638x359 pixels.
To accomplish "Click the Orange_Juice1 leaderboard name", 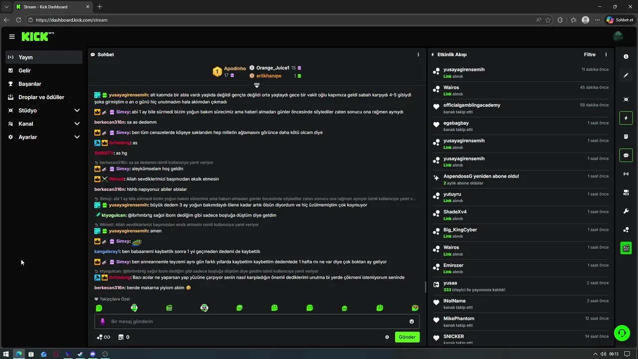I will point(273,68).
